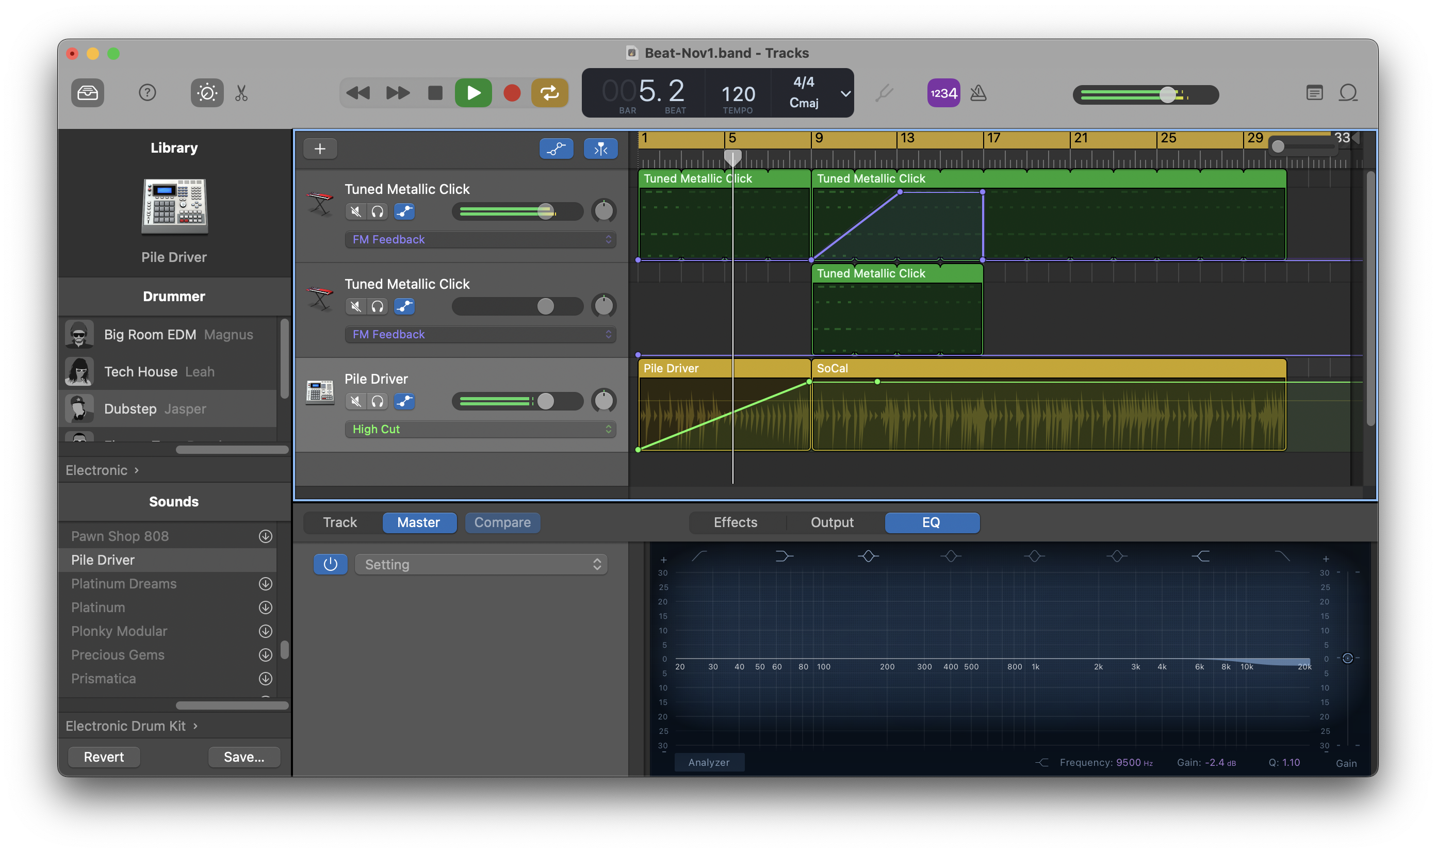Select the EQ tab

[x=931, y=522]
